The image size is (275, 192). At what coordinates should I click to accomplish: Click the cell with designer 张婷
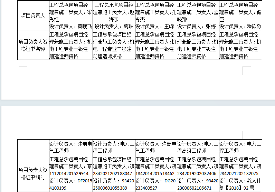[198, 16]
